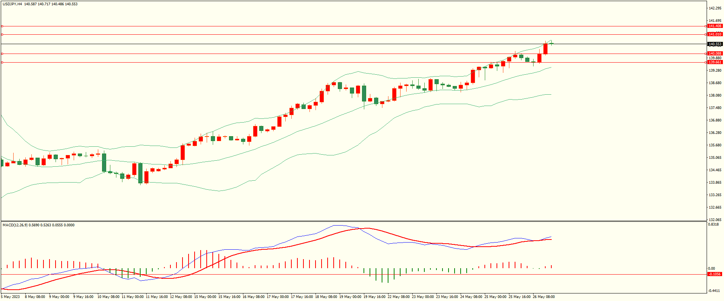Click the 24 May 08:00 time axis label
This screenshot has height=301, width=724.
tap(471, 297)
